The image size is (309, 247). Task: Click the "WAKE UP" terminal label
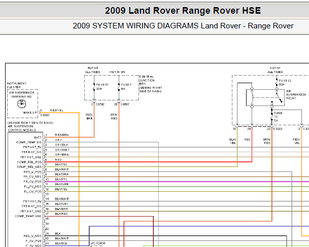tap(30, 113)
